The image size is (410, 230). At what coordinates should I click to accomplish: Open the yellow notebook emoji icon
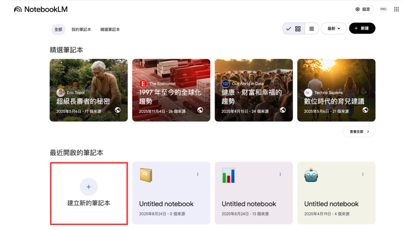[x=146, y=175]
